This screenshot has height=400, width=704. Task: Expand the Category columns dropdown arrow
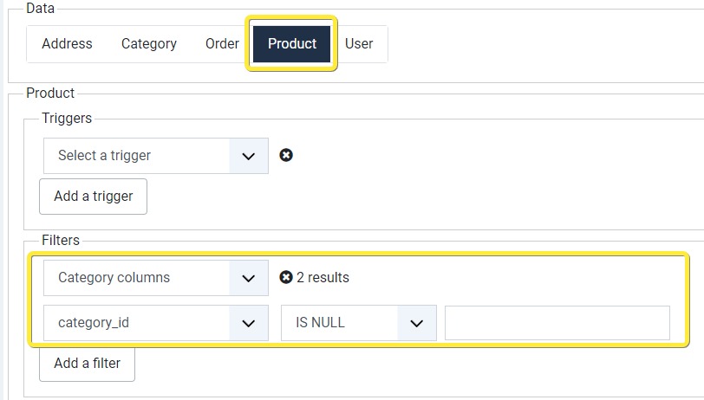click(x=248, y=278)
